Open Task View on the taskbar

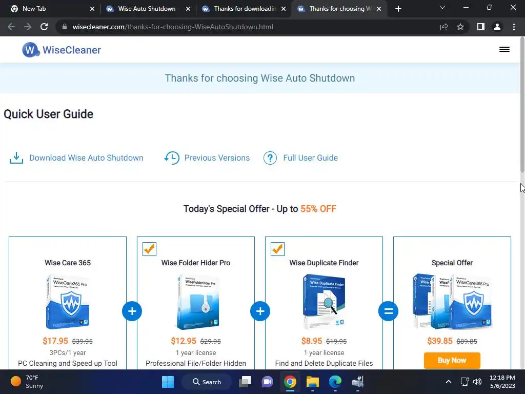tap(245, 382)
